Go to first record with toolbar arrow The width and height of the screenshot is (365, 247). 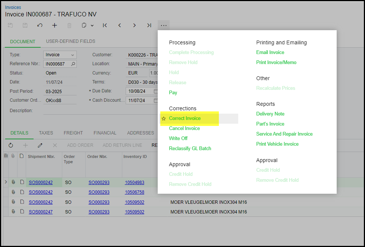[x=105, y=25]
